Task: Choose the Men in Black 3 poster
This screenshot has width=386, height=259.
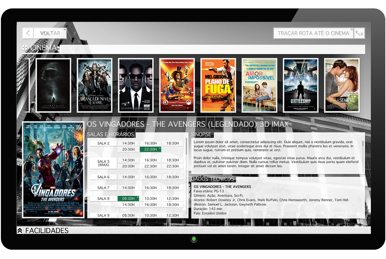Action: point(136,85)
